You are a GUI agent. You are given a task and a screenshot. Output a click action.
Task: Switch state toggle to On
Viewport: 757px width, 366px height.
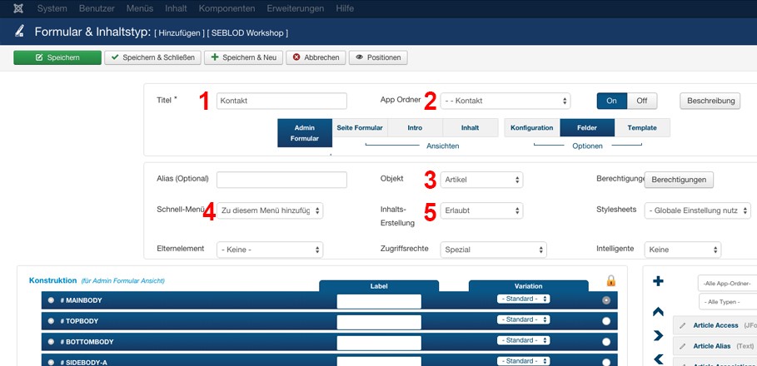click(612, 101)
